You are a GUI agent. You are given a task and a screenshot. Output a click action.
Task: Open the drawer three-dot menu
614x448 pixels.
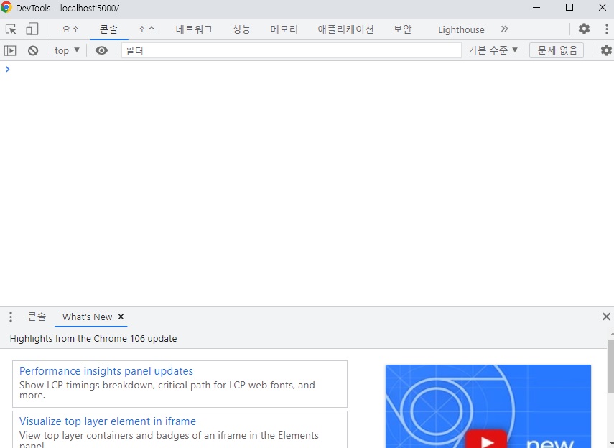(11, 317)
